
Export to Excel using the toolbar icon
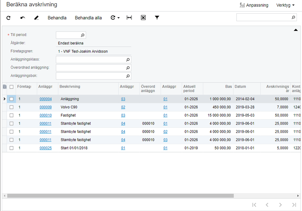pos(143,18)
